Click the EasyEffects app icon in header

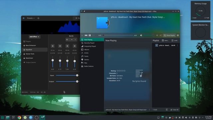click(x=24, y=18)
